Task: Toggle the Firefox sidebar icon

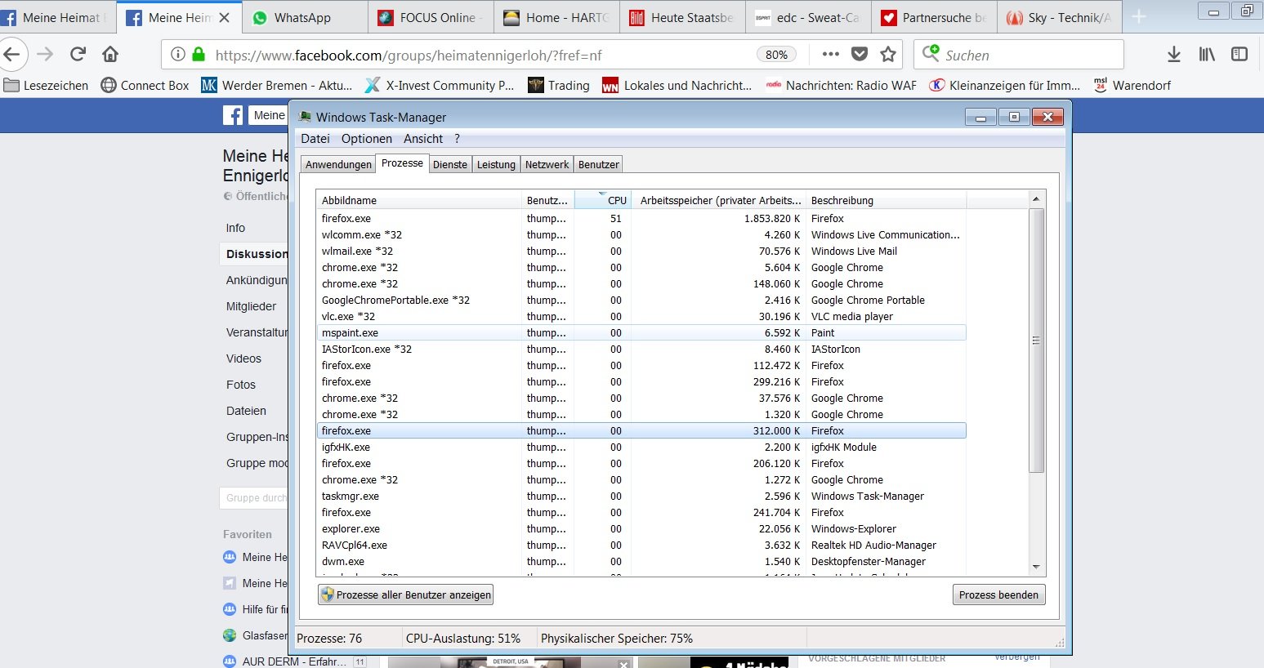Action: click(x=1239, y=55)
